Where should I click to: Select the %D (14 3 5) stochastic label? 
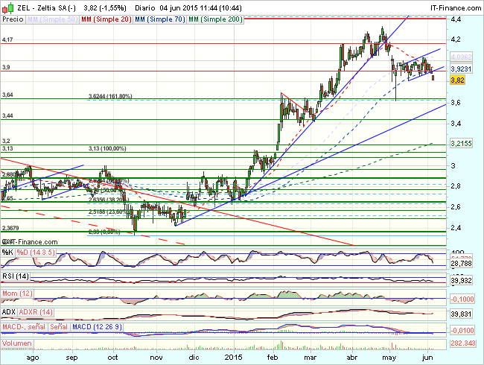(x=36, y=253)
